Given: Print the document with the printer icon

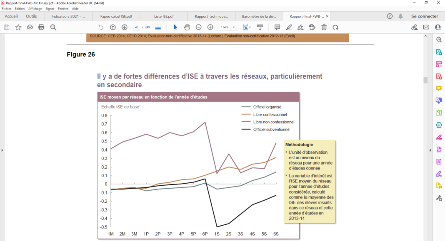Looking at the screenshot, I should (x=41, y=27).
